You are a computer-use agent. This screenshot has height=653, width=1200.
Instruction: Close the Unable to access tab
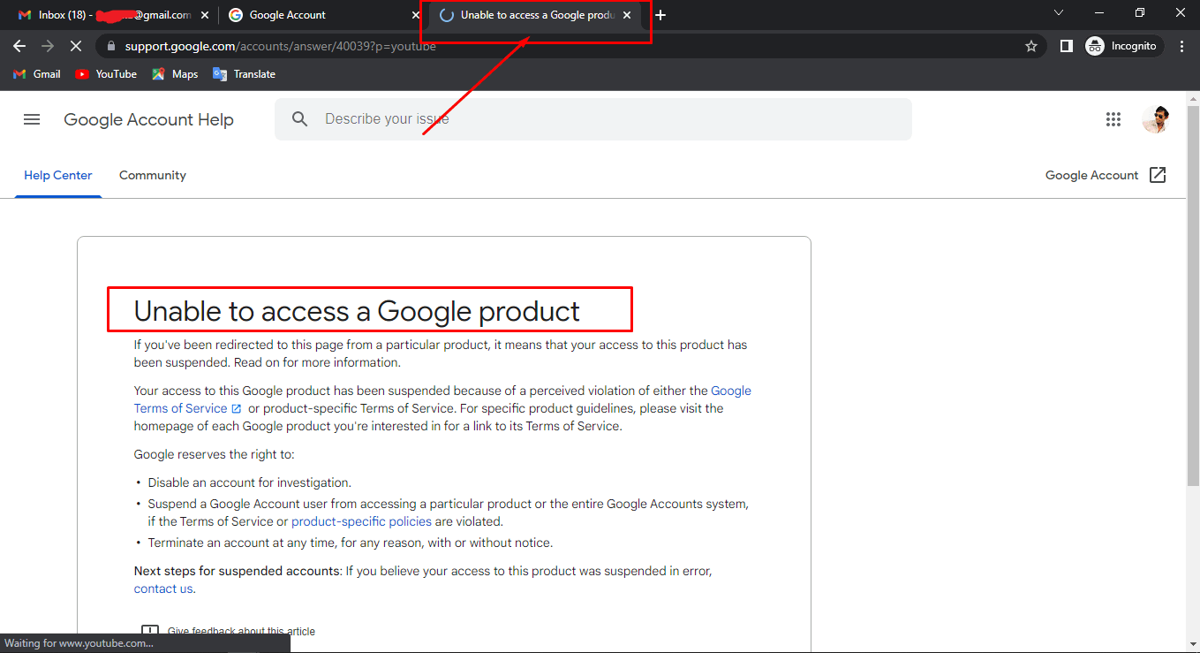tap(627, 15)
